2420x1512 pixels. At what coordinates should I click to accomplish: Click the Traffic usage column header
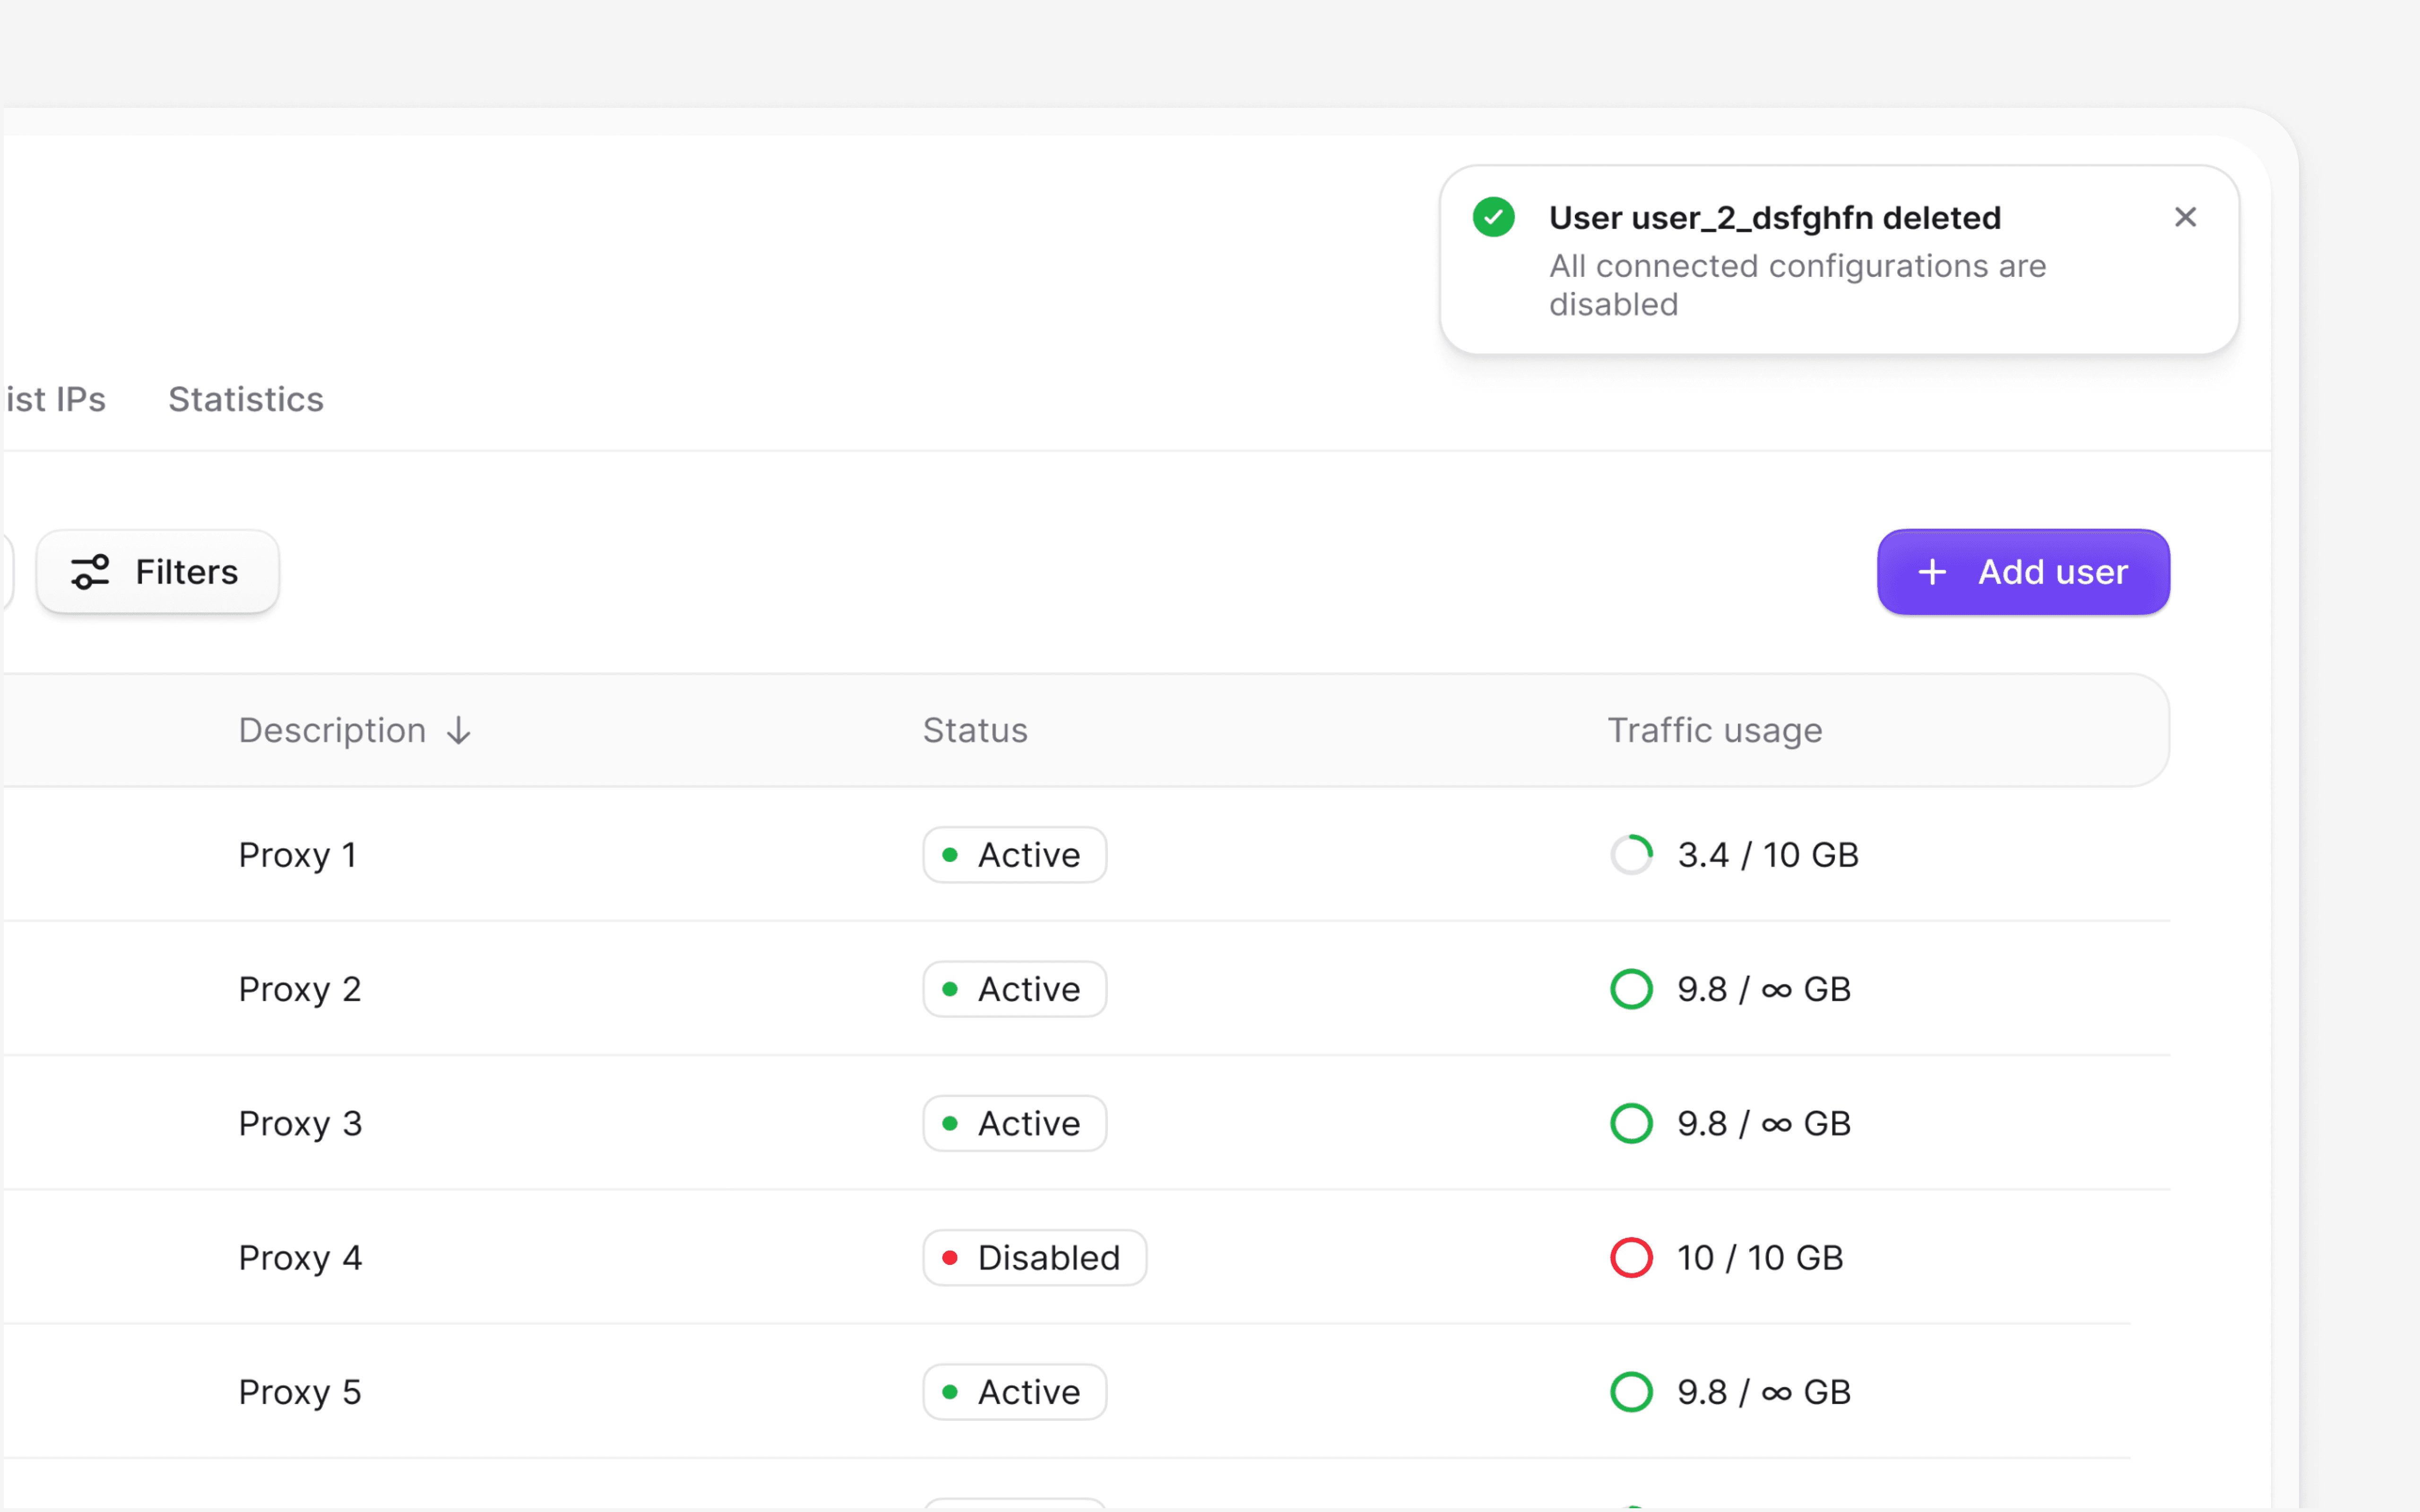point(1714,731)
